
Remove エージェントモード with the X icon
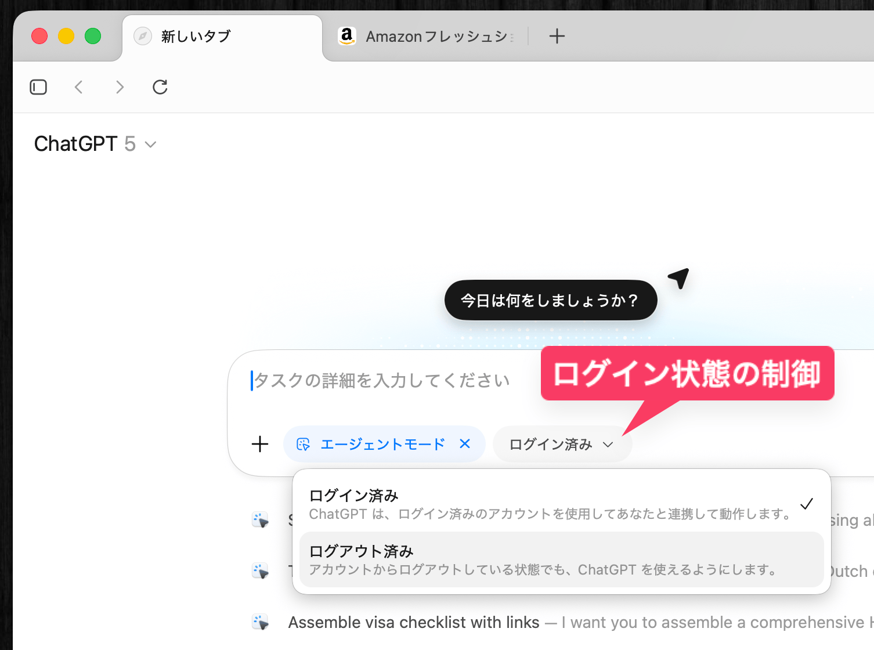coord(465,444)
